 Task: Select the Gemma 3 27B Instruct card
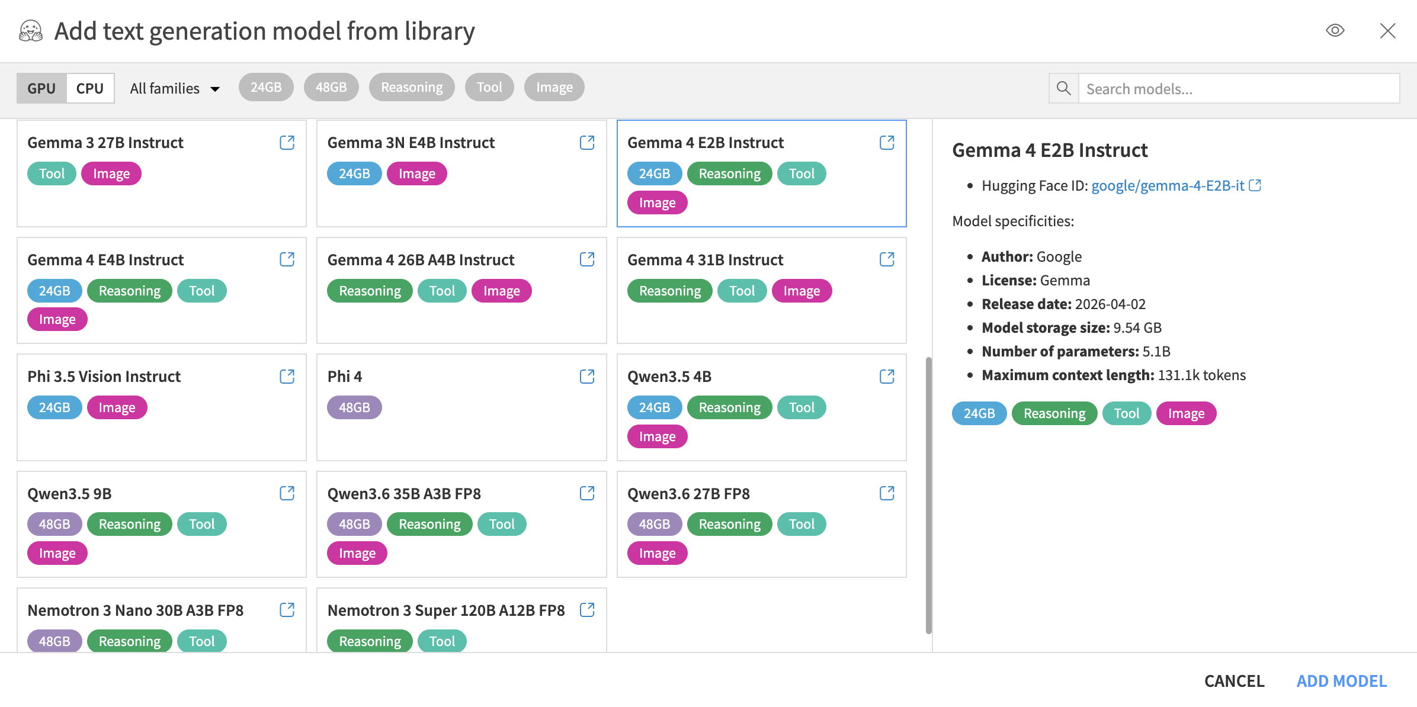pyautogui.click(x=162, y=173)
